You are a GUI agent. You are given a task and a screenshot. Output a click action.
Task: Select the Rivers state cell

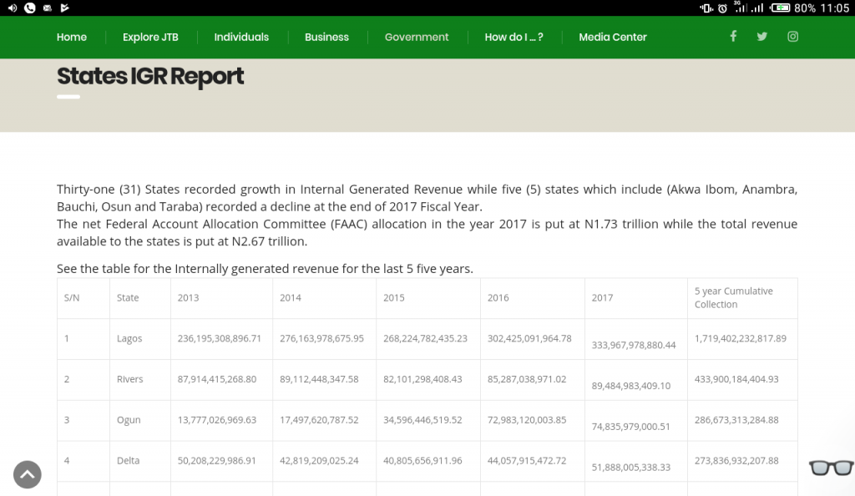pos(130,379)
